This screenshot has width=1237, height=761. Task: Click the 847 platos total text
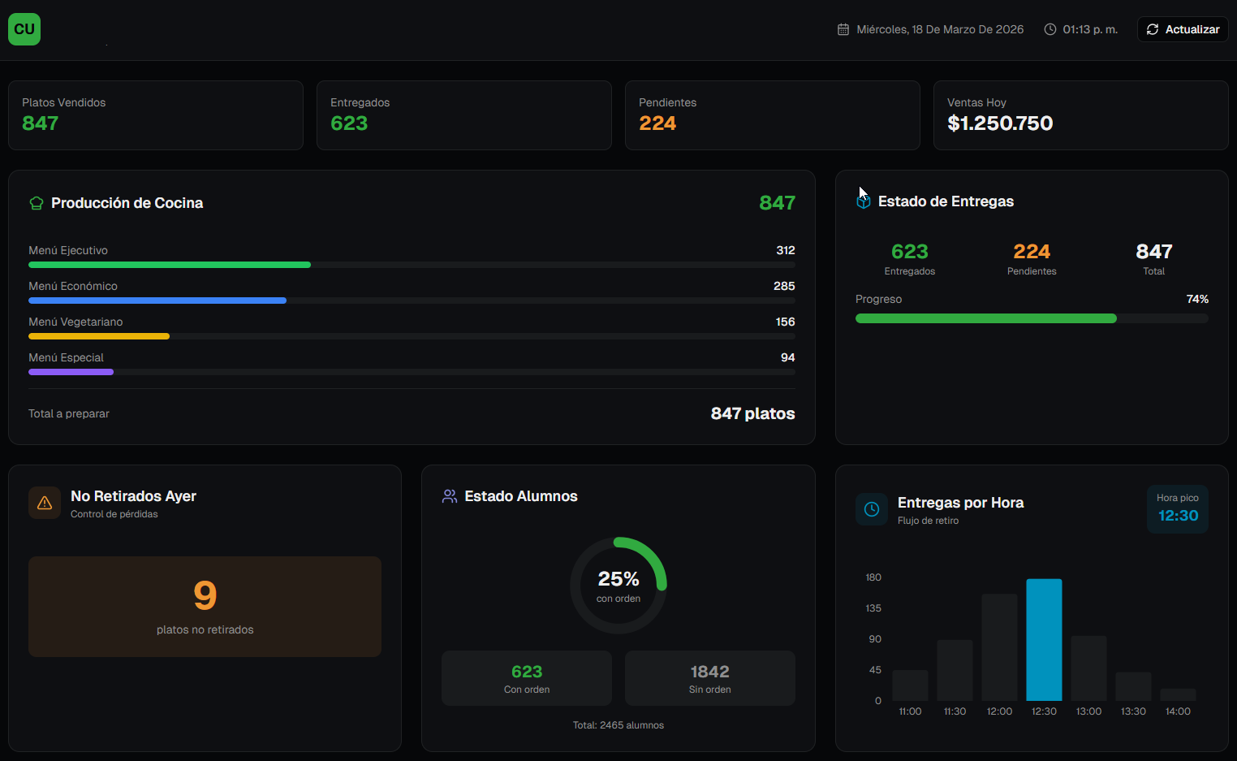tap(752, 413)
